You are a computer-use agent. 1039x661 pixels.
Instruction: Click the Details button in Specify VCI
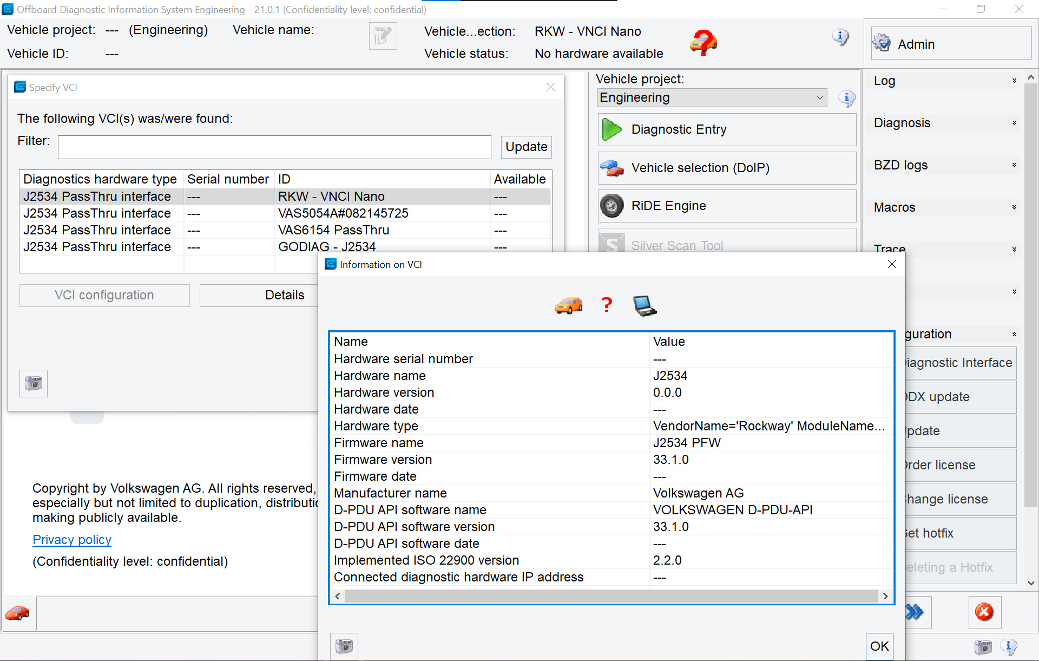point(259,295)
